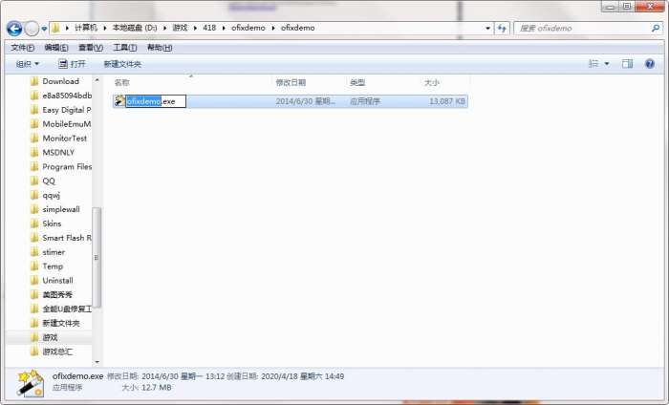
Task: Select 418 breadcrumb segment
Action: coord(209,28)
